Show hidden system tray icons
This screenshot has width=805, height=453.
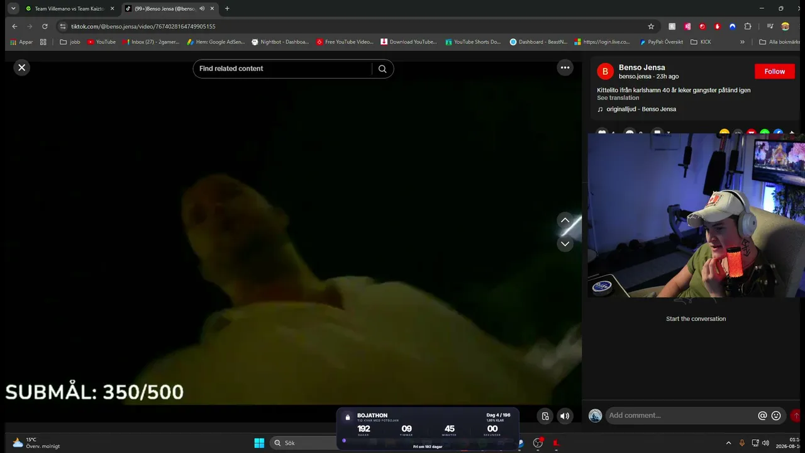pos(728,443)
